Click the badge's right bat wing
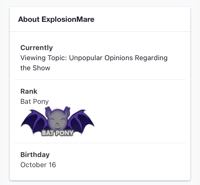 81,121
